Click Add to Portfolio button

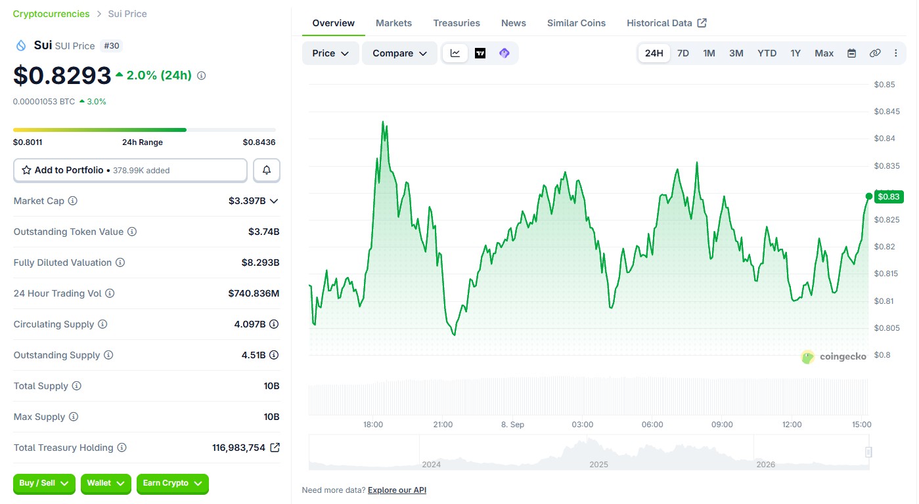[131, 170]
